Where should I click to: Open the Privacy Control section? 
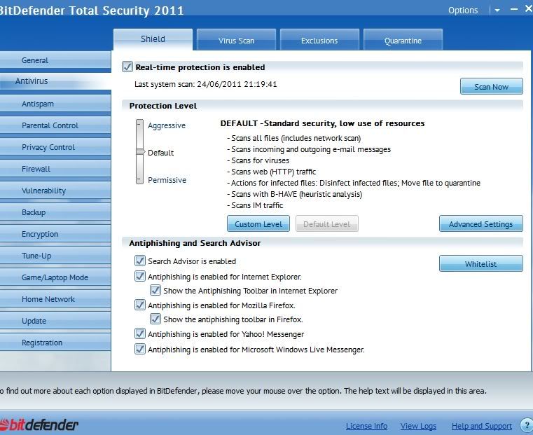pyautogui.click(x=55, y=147)
